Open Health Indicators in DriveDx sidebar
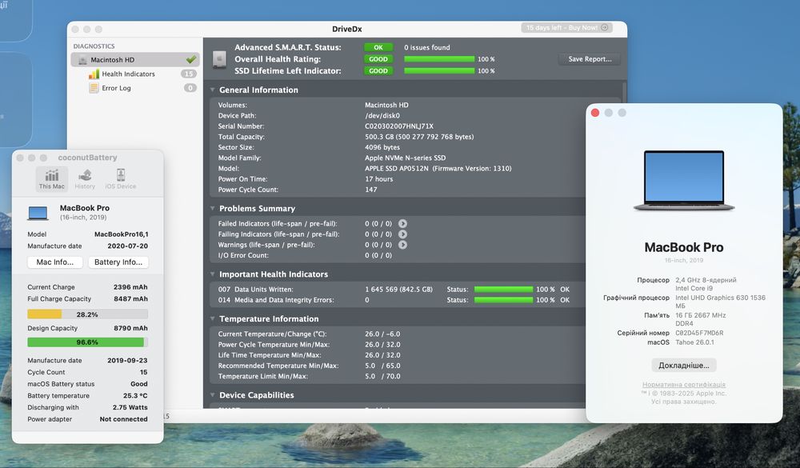 (x=128, y=74)
